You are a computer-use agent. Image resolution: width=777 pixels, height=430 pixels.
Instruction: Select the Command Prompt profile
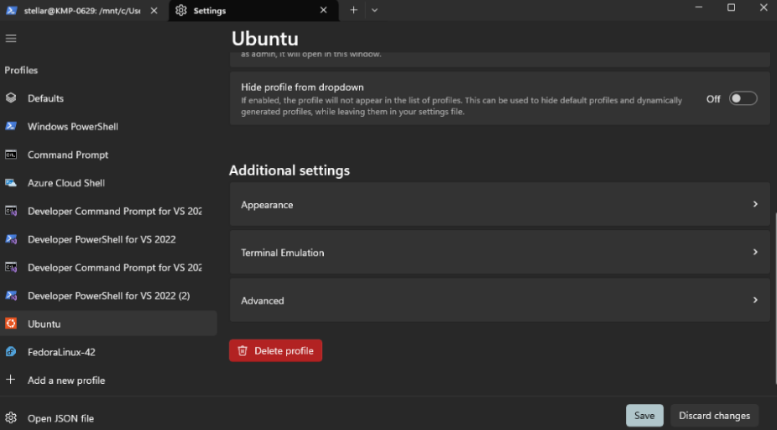point(108,155)
